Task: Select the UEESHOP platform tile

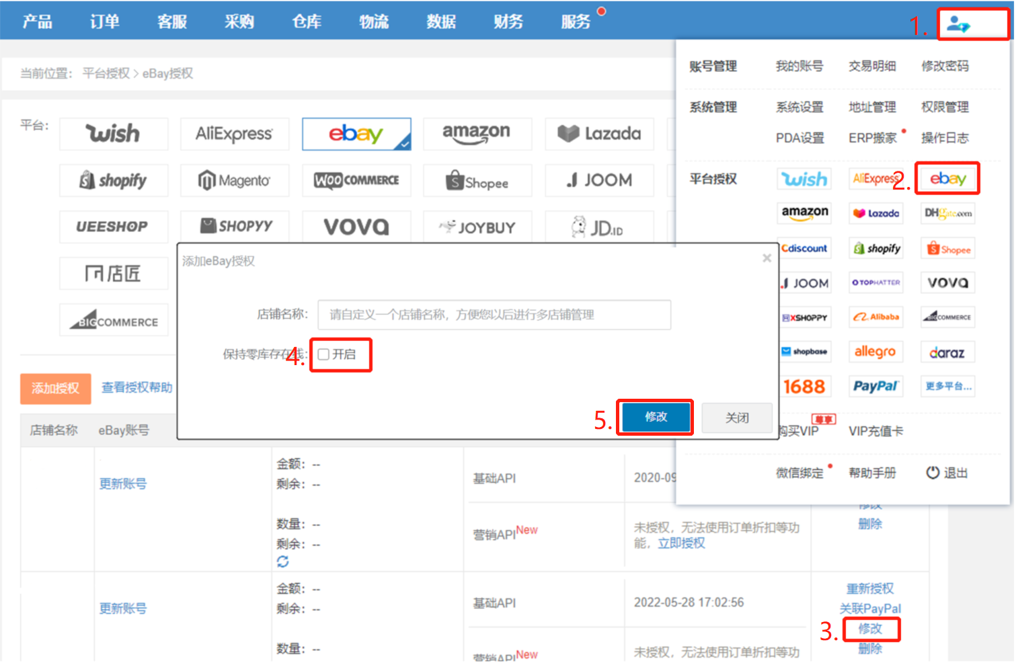Action: 114,227
